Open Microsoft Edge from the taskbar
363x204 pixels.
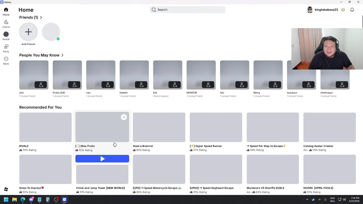pyautogui.click(x=23, y=199)
